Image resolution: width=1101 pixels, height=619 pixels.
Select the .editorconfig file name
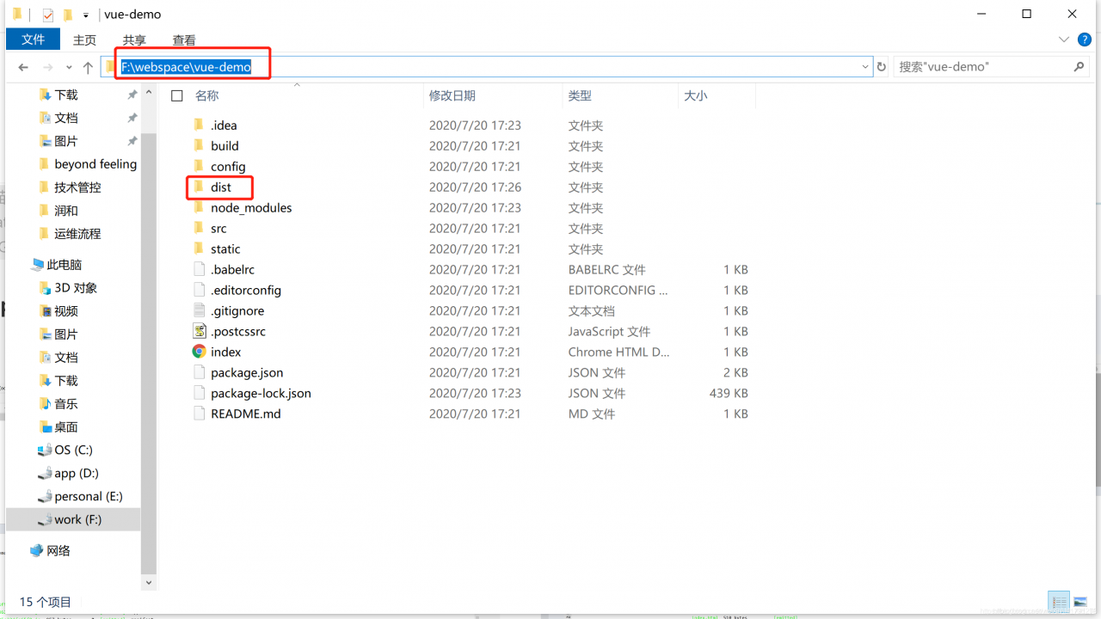coord(246,290)
